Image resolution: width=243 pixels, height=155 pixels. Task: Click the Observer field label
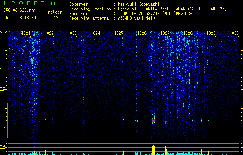pyautogui.click(x=78, y=4)
